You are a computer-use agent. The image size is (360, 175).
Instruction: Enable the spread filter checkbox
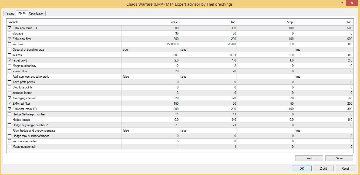tap(10, 71)
